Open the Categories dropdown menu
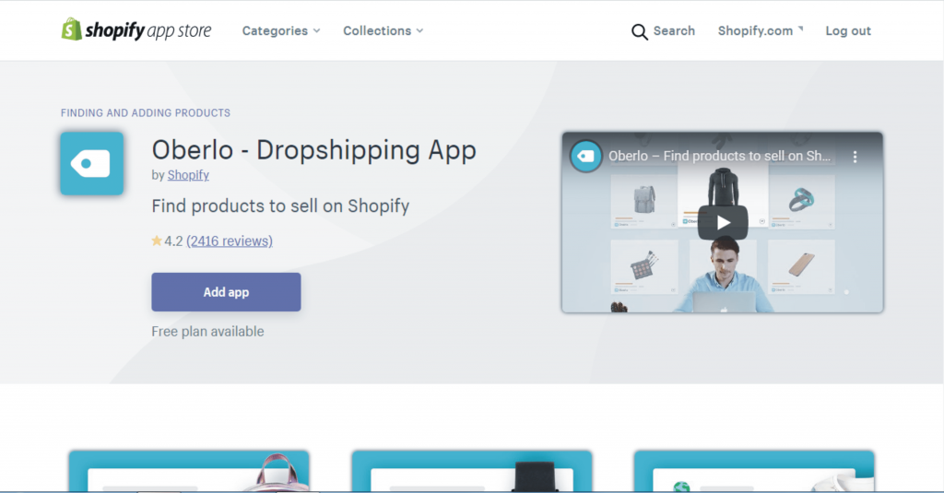Image resolution: width=944 pixels, height=493 pixels. pos(281,30)
